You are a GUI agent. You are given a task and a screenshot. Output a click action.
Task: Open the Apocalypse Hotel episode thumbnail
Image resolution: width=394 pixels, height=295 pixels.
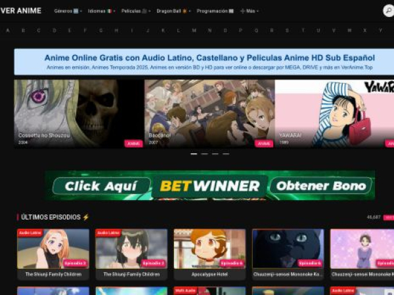coord(209,248)
